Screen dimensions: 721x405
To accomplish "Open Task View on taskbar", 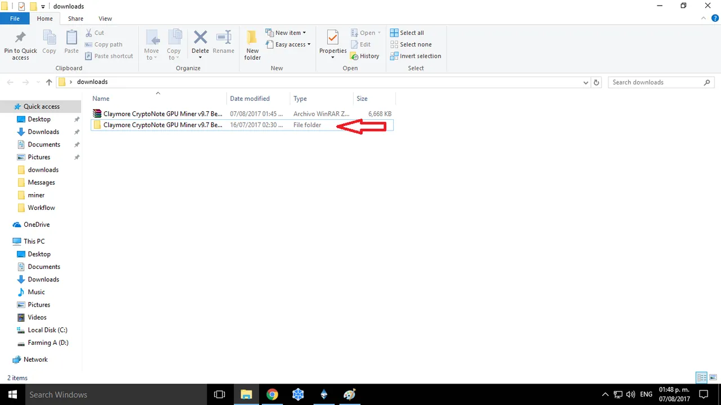I will point(220,394).
